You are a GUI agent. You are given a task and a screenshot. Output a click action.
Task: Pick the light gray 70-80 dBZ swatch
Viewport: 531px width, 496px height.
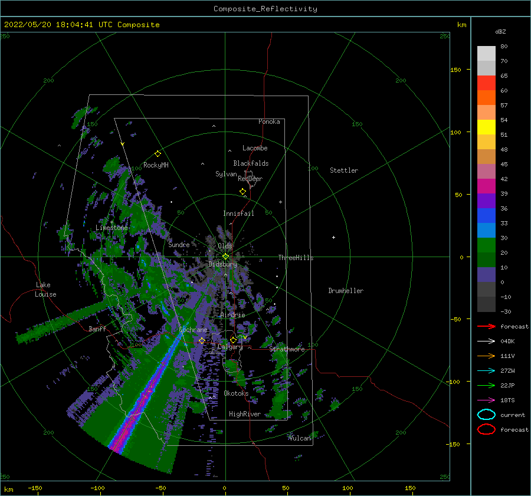click(x=486, y=54)
